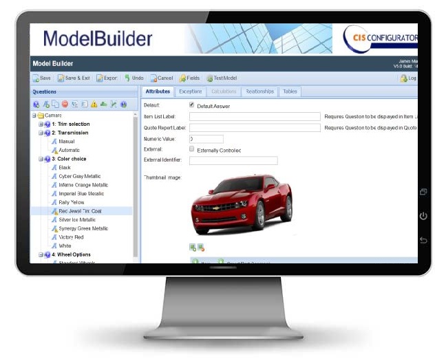Viewport: 446px width, 361px height.
Task: Collapse the 4: Wheel Options node
Action: (41, 254)
